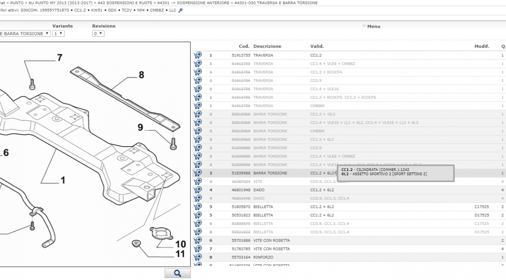
Task: Click cart icon for BARRA TORSIONE CC1.2 + 6L2
Action: [x=198, y=173]
